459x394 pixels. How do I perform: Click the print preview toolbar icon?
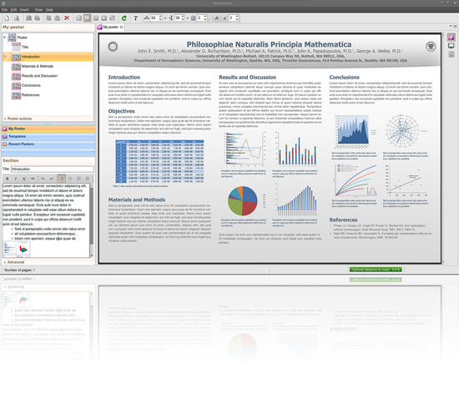click(x=17, y=18)
